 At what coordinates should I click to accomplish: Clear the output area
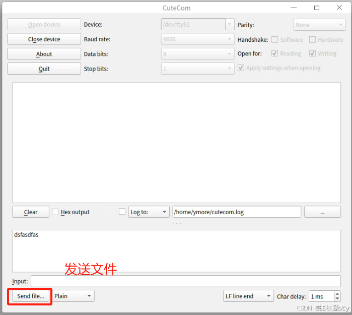[x=31, y=212]
